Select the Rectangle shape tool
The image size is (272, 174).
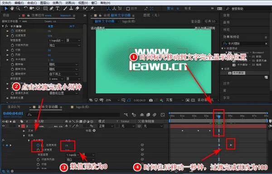45,8
